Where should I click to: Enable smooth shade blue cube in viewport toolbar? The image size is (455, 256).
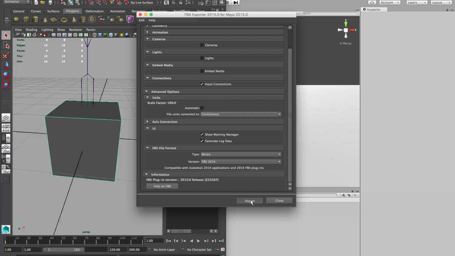point(100,35)
